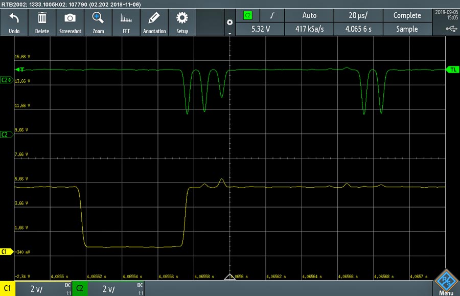Change the rising edge trigger slope
Image resolution: width=460 pixels, height=296 pixels.
[272, 15]
